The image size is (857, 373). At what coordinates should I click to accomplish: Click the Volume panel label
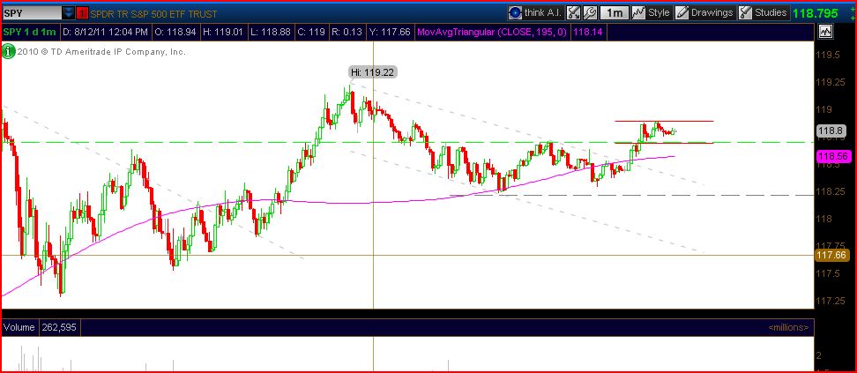[19, 327]
